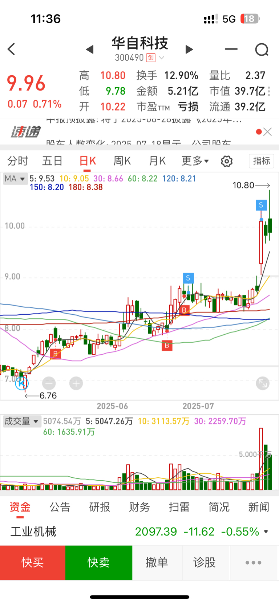The height and width of the screenshot is (605, 279).
Task: Tap the 撤单 cancel order button
Action: pos(157,562)
